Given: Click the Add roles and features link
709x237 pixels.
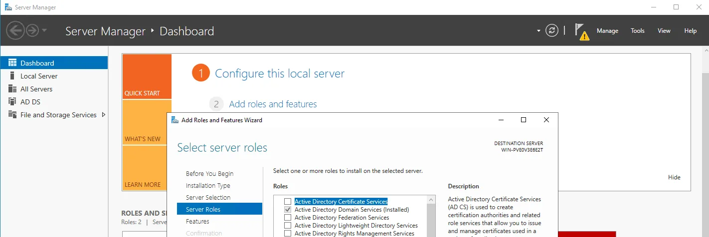Looking at the screenshot, I should tap(273, 104).
